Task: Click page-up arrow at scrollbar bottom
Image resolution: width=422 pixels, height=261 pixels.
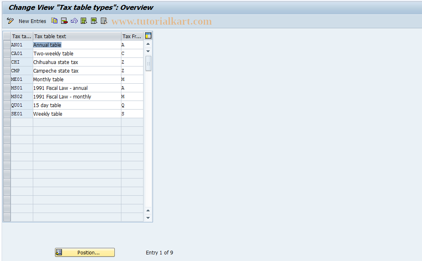Action: [x=148, y=211]
